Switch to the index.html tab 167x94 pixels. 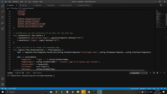click(51, 5)
